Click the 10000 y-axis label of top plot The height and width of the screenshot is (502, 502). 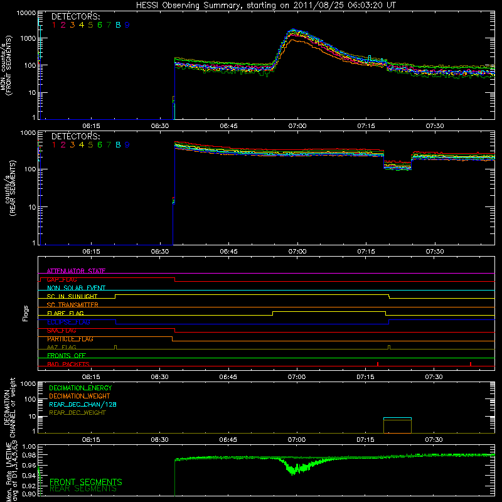[26, 13]
